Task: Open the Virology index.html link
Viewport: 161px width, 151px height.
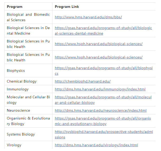Action: point(96,145)
